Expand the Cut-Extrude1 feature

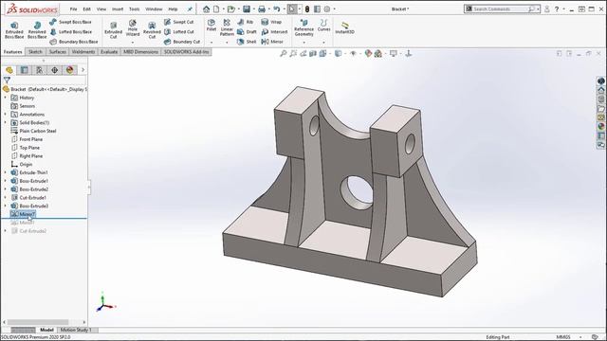[x=6, y=198]
